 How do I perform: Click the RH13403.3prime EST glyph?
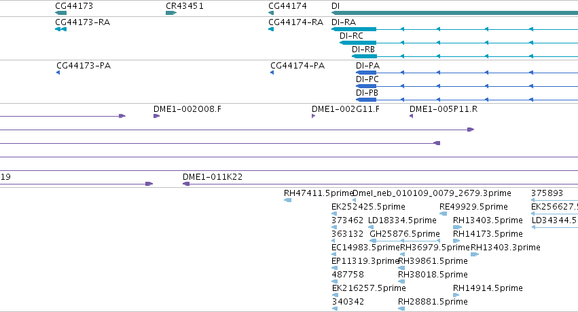coord(475,254)
